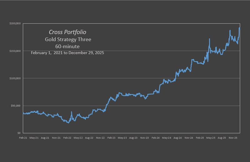Screen dimensions: 250x162
Task: Click the $100,000 y-axis label
Action: click(15, 78)
